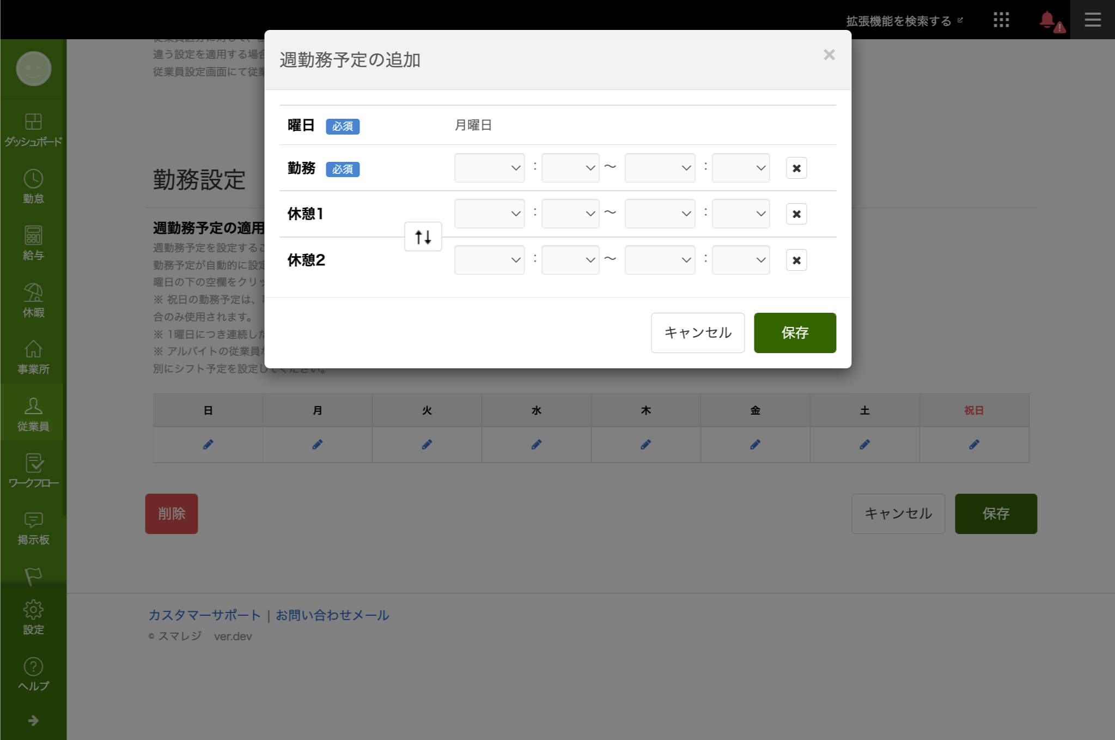Click the red 削除 button

pyautogui.click(x=172, y=514)
